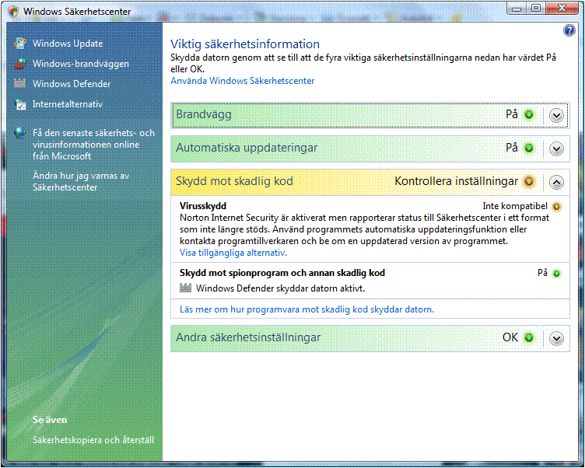Click Skydd mot spionprogram och annan skadlig kod heading

tap(282, 273)
